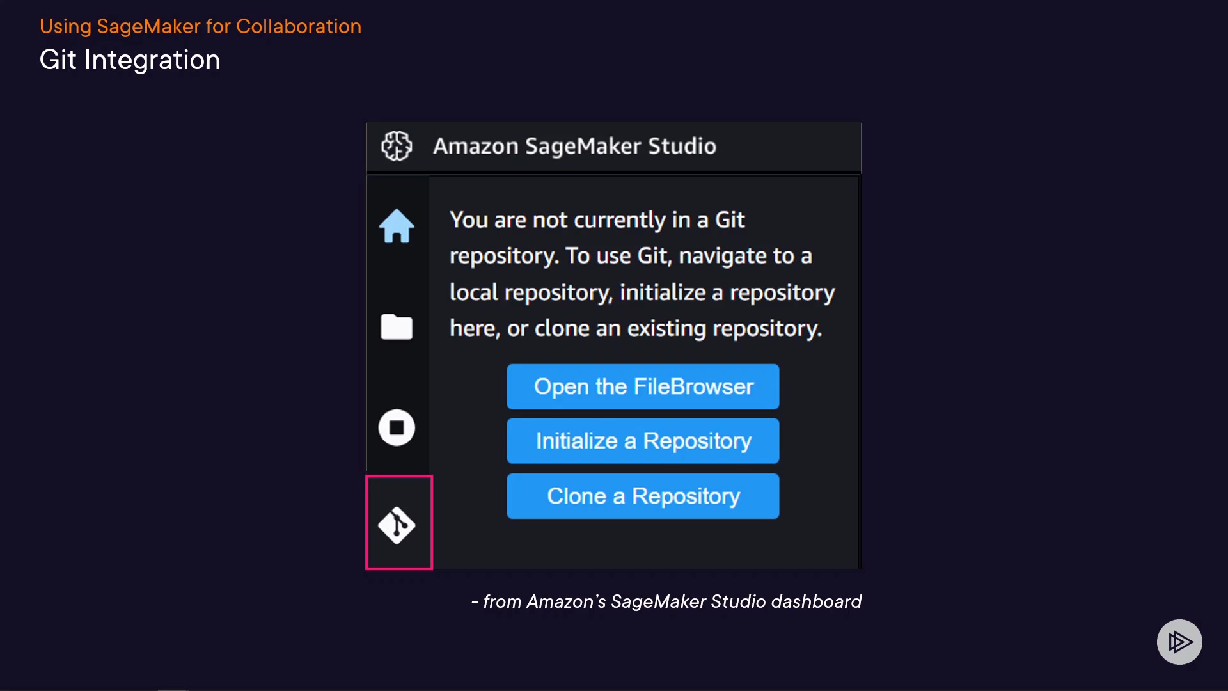Click the word Collaboration in orange heading
This screenshot has width=1228, height=691.
[x=299, y=26]
